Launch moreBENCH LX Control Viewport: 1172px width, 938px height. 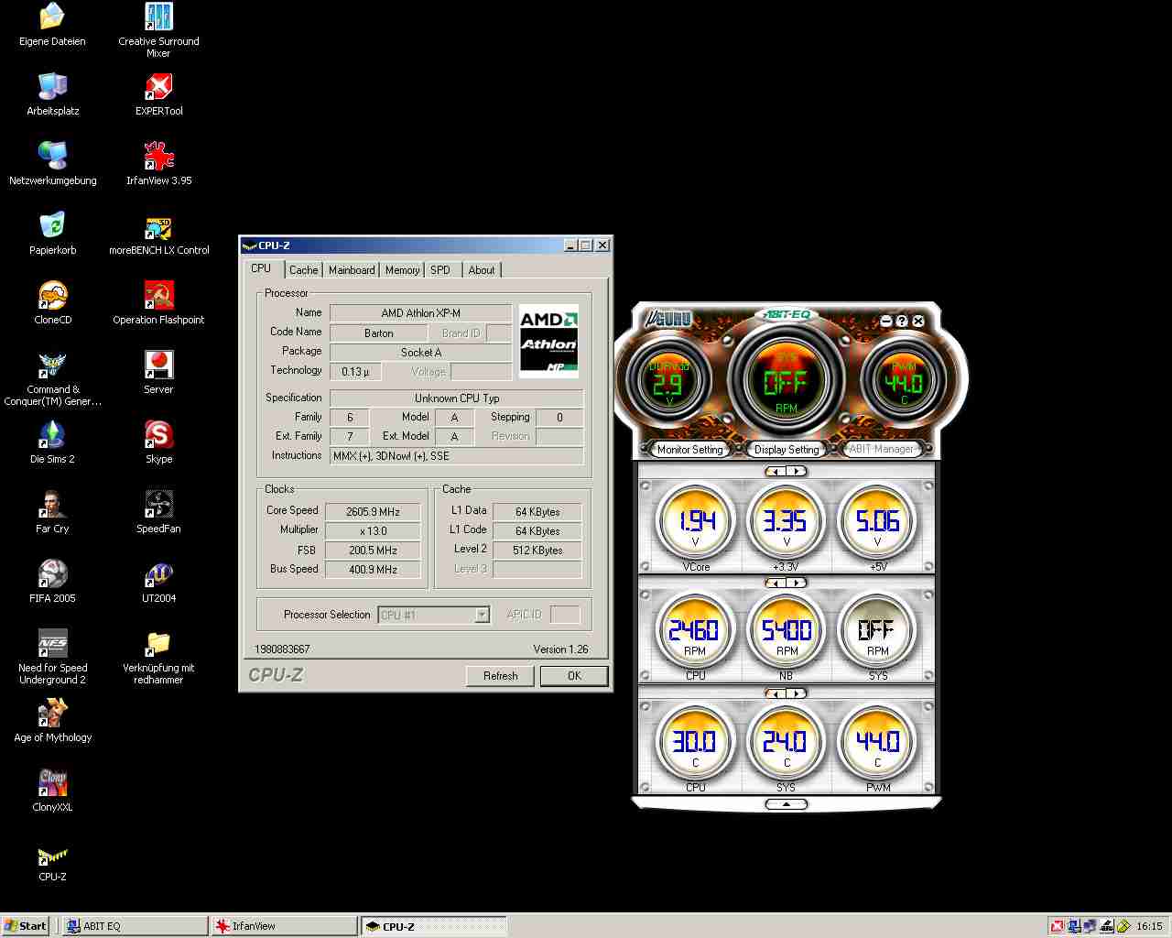pos(158,234)
